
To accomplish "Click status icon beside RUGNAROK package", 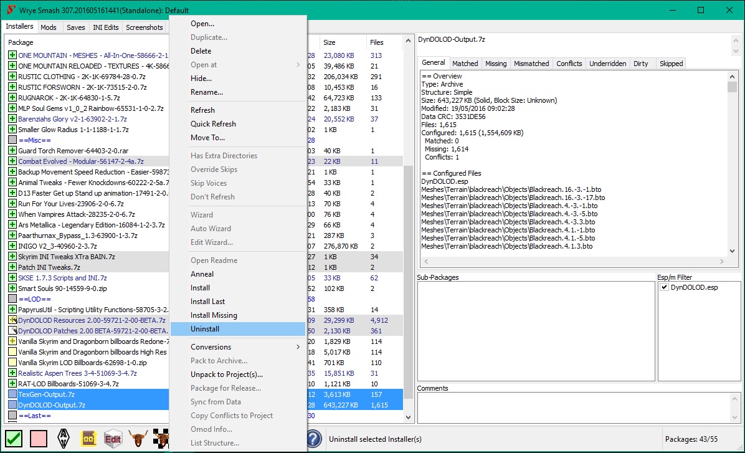I will (12, 97).
